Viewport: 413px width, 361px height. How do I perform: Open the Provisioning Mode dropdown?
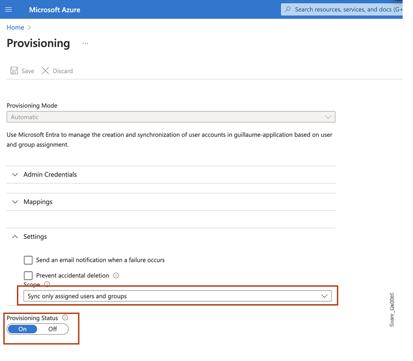pos(329,117)
